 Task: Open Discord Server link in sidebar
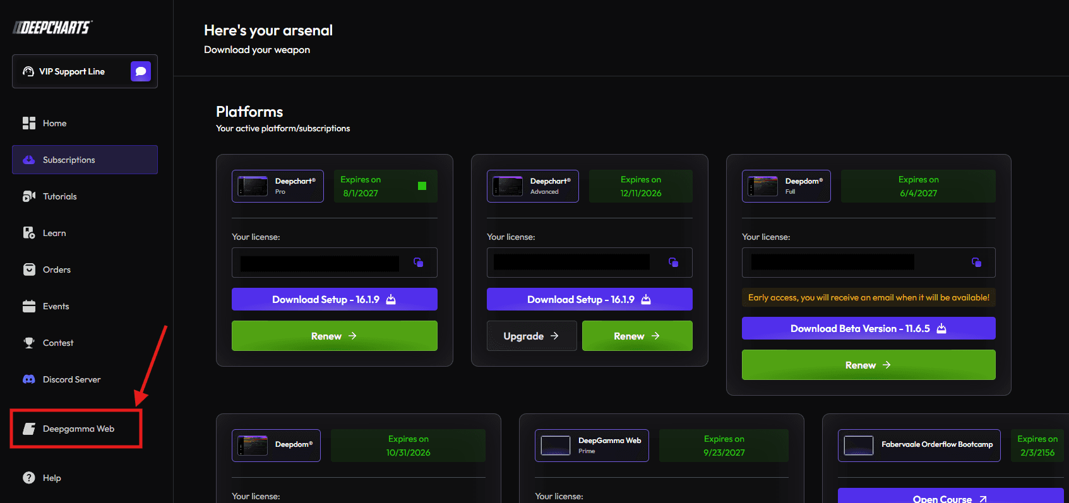click(85, 379)
